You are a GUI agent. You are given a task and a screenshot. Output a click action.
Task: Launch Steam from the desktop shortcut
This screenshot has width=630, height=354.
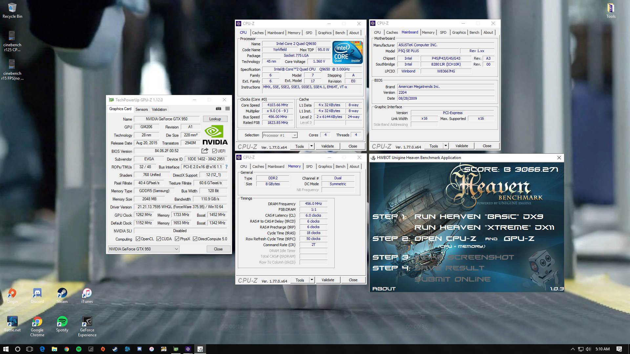pos(62,296)
